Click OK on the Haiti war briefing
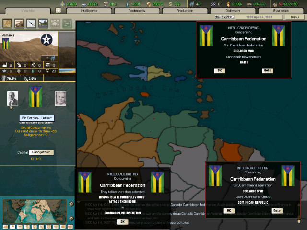This screenshot has height=230, width=307. pyautogui.click(x=220, y=70)
